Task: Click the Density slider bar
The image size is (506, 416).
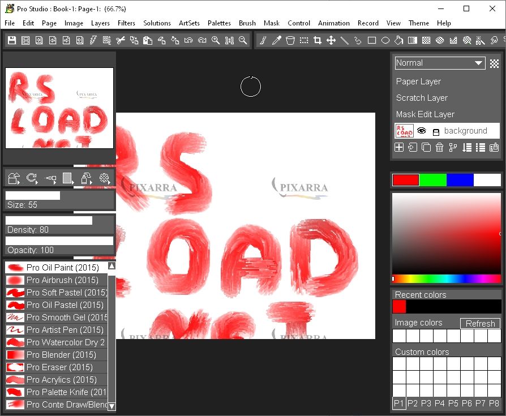Action: coord(59,220)
